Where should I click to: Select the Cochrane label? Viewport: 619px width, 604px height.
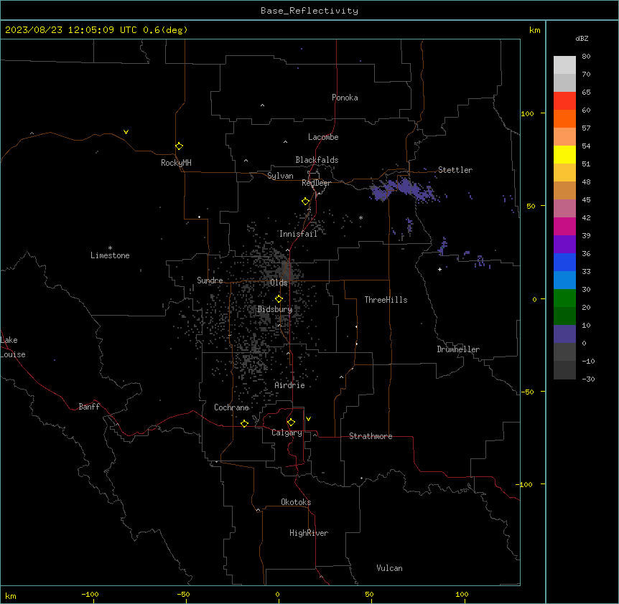coord(231,407)
